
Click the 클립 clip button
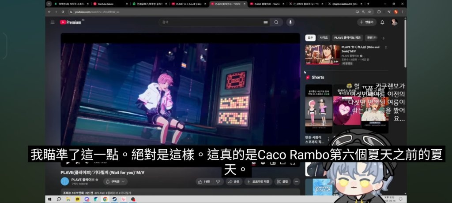(x=282, y=181)
